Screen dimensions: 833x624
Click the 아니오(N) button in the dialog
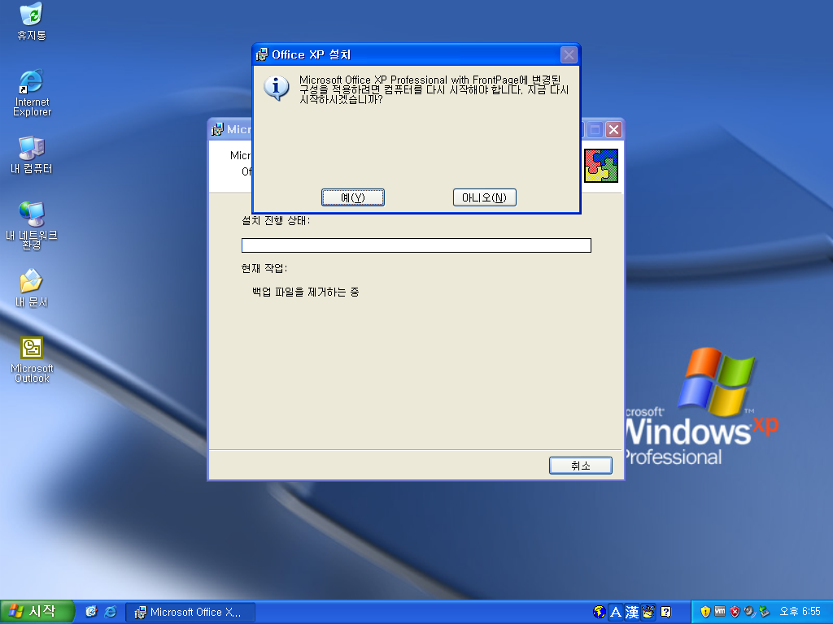[485, 197]
